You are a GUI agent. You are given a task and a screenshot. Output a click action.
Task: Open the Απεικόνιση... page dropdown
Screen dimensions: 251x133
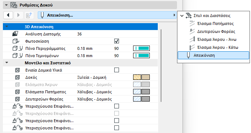point(107,15)
